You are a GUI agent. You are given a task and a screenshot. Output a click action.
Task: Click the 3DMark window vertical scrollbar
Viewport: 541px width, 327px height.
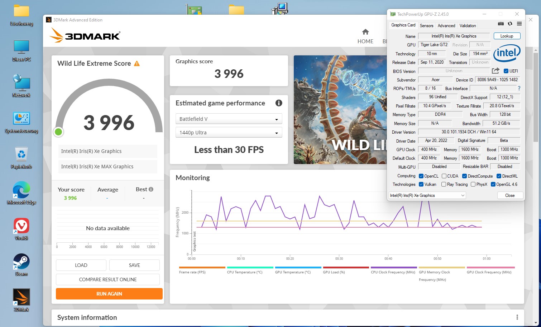(536, 96)
